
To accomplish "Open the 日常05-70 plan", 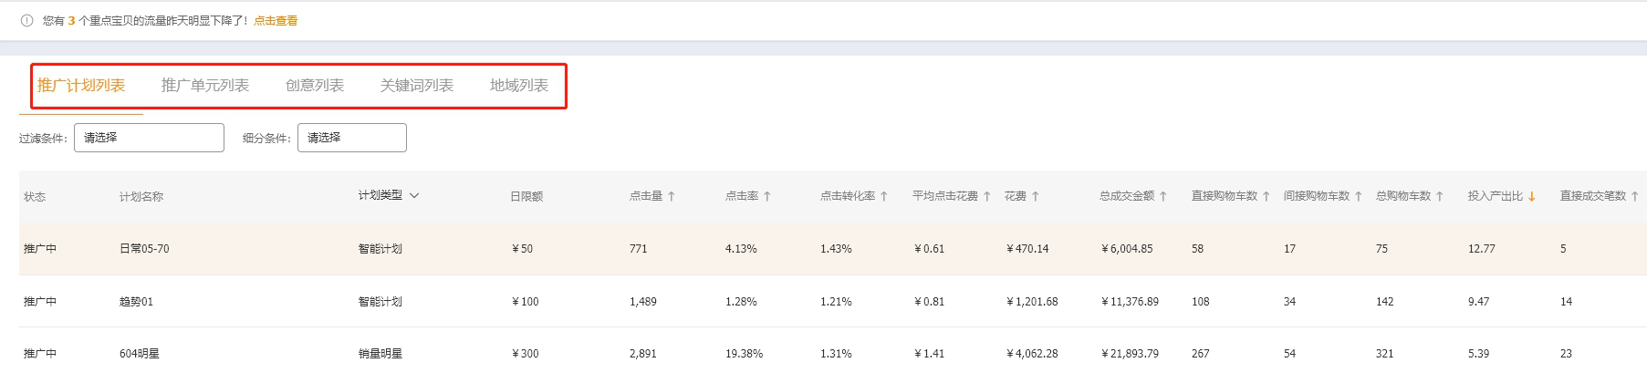I will [x=144, y=249].
